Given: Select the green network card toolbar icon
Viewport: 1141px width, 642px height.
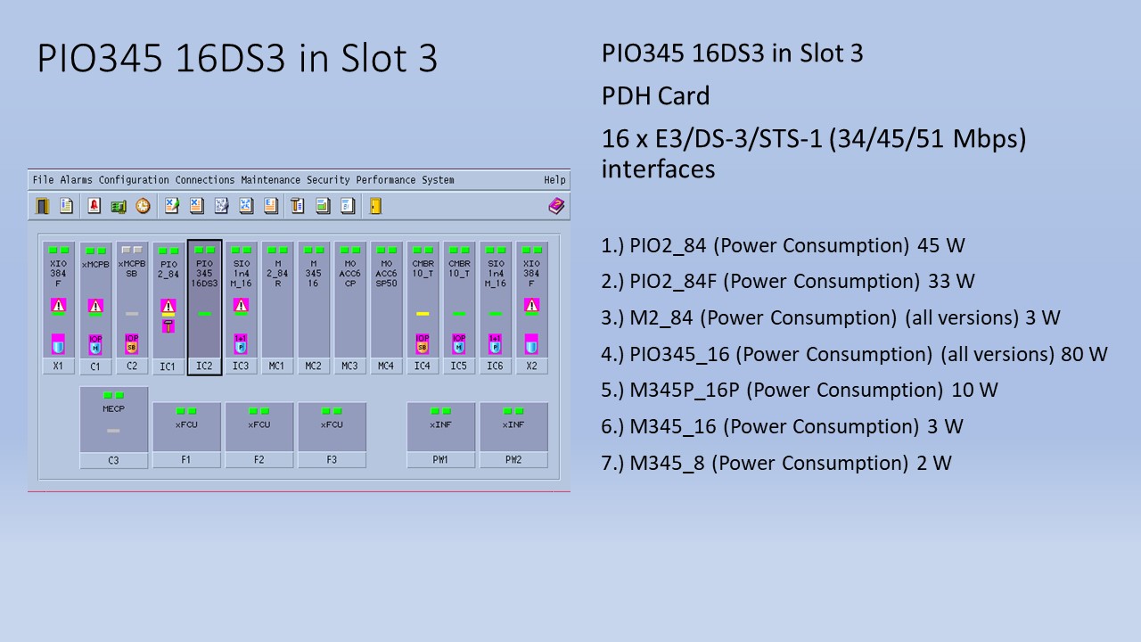Looking at the screenshot, I should click(x=119, y=205).
